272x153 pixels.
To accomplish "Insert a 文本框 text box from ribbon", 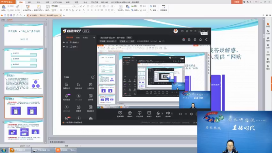I will [x=120, y=8].
